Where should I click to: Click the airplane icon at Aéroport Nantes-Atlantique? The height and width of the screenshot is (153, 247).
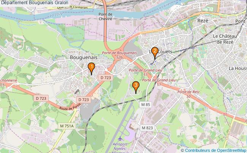point(120,139)
